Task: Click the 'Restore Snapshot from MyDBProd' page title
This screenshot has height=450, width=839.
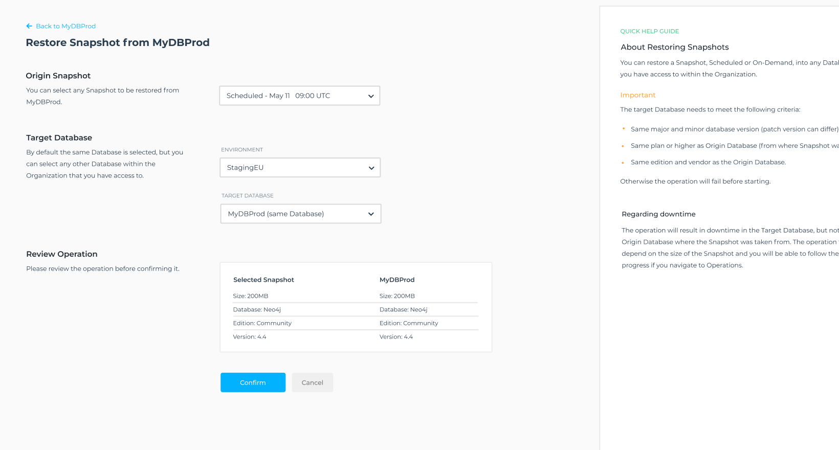Action: (118, 42)
